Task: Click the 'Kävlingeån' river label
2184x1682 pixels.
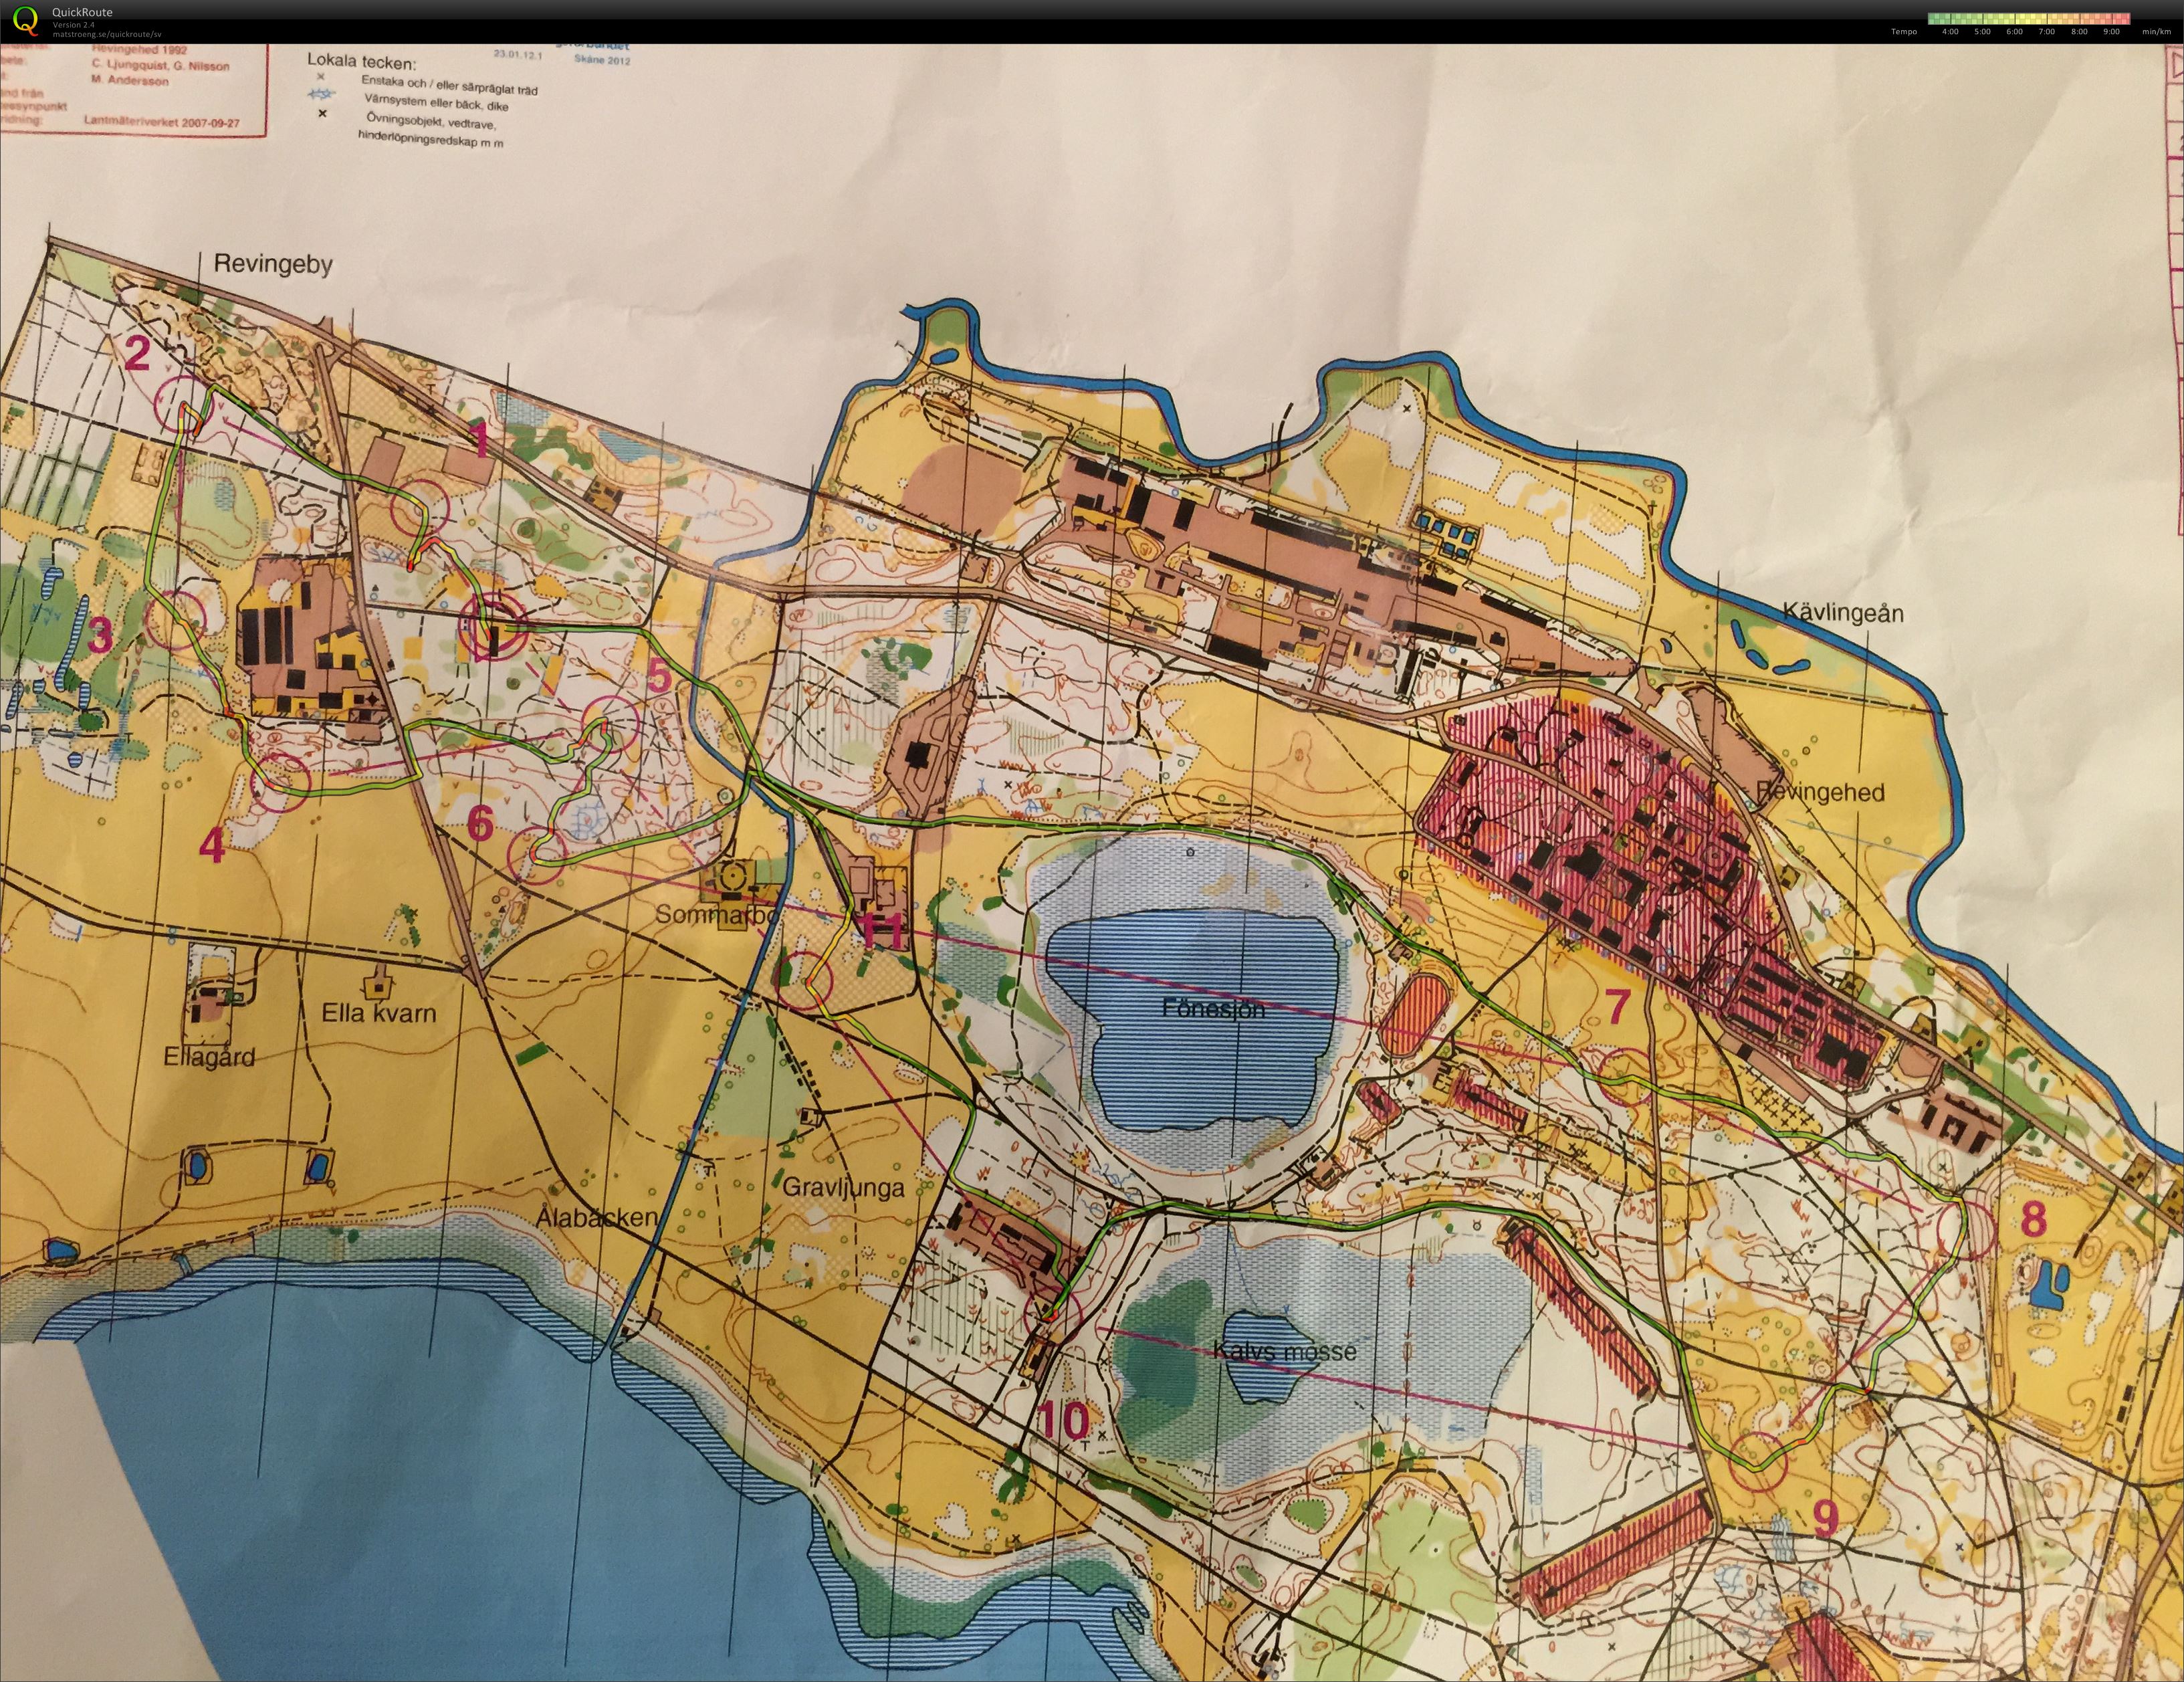Action: [x=1844, y=613]
